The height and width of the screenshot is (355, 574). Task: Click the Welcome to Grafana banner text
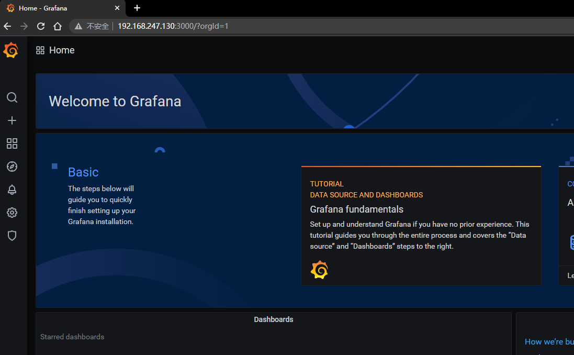point(115,102)
